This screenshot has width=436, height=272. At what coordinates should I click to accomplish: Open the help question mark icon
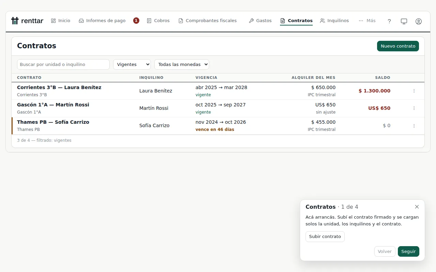point(389,21)
